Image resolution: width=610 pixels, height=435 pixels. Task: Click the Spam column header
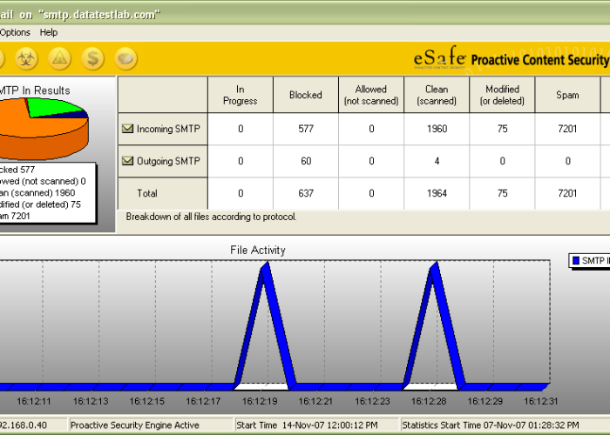click(x=567, y=95)
